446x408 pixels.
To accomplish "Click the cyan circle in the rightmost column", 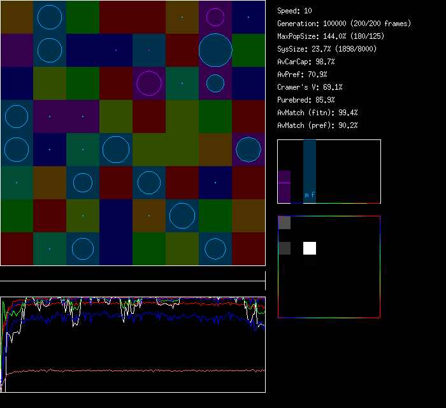I will point(248,150).
